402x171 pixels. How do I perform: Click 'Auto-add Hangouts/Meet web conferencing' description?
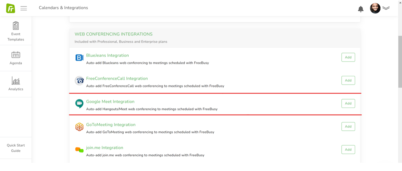click(152, 109)
